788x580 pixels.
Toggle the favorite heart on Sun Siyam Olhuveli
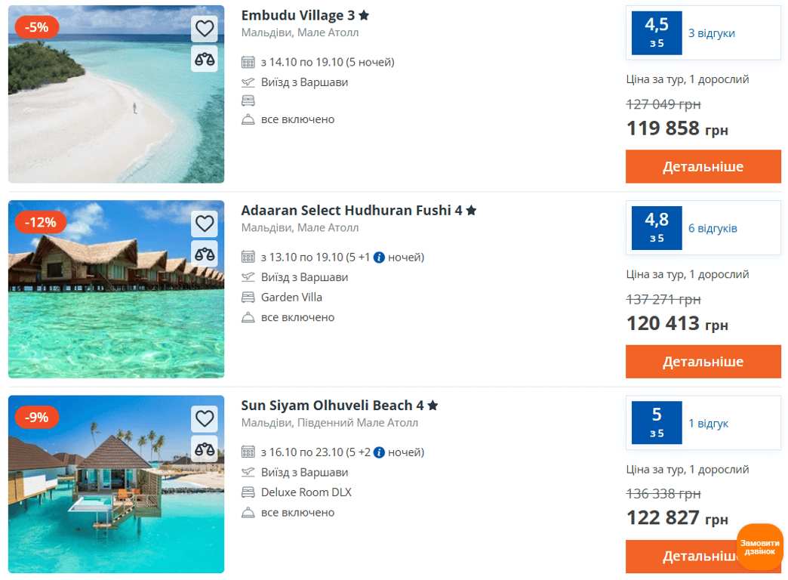tap(204, 418)
